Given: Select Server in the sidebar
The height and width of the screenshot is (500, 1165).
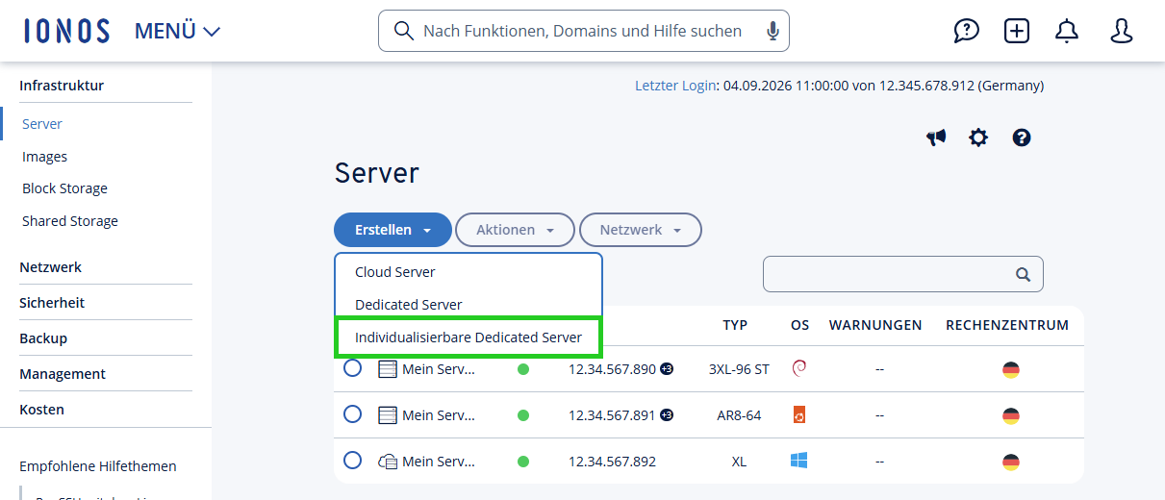Looking at the screenshot, I should tap(42, 124).
